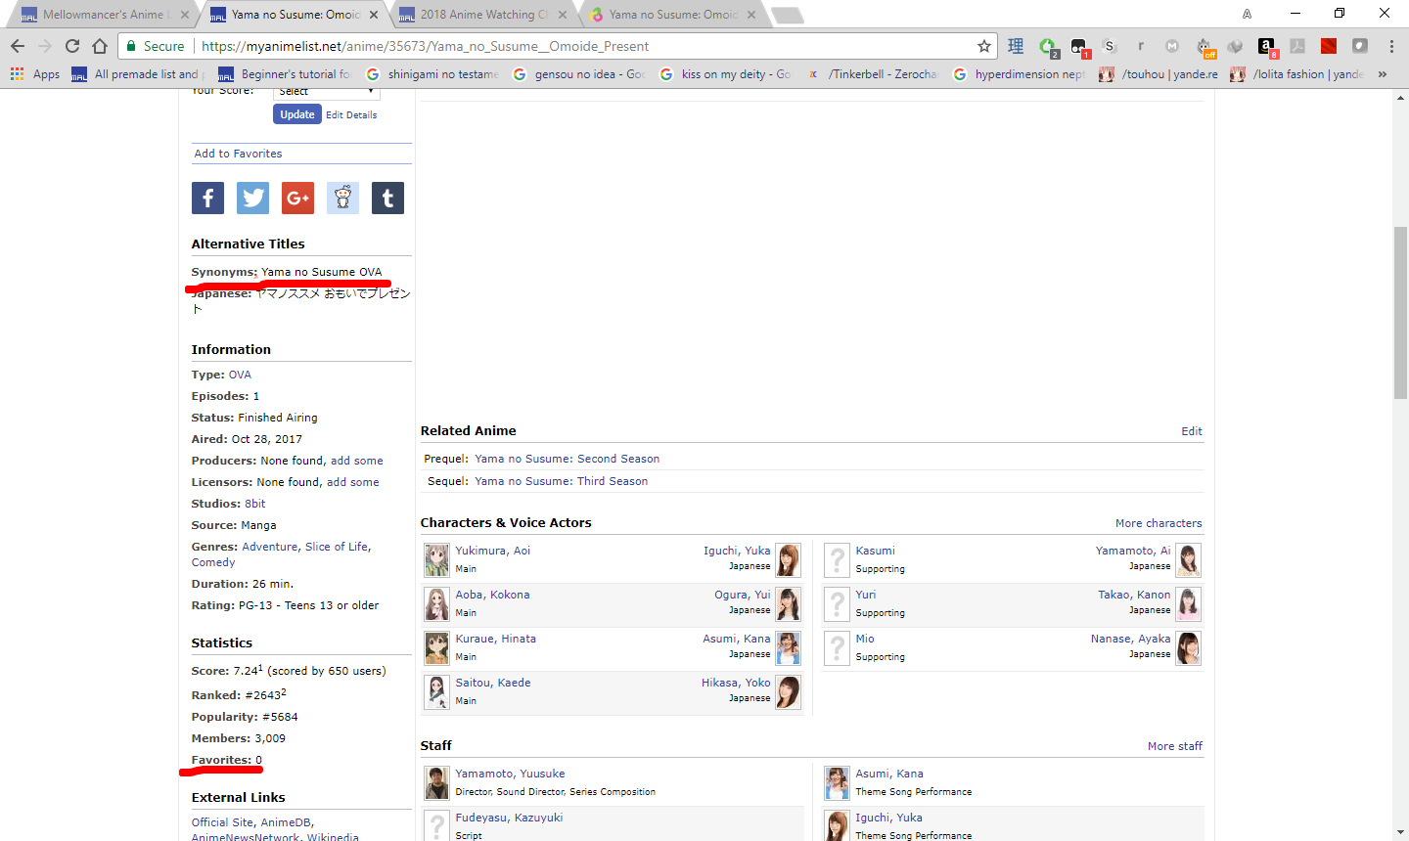This screenshot has width=1409, height=841.
Task: Click the page vertical scrollbar thumb
Action: 1401,313
